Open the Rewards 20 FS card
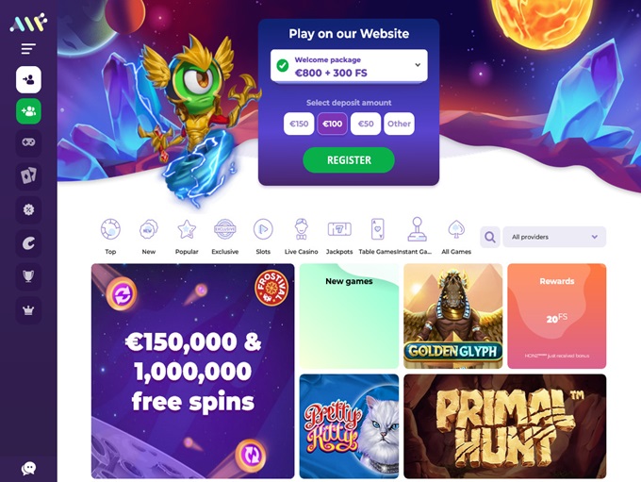Image resolution: width=641 pixels, height=482 pixels. point(557,316)
